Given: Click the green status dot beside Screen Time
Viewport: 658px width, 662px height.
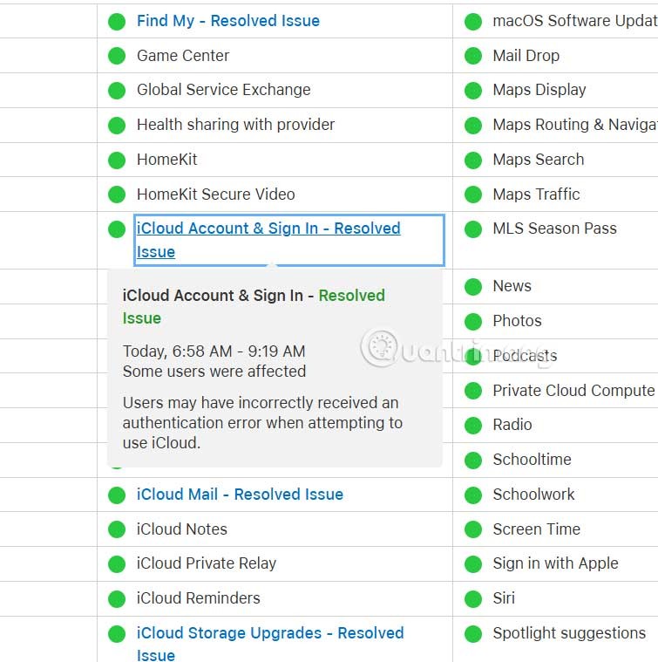Looking at the screenshot, I should click(x=473, y=529).
